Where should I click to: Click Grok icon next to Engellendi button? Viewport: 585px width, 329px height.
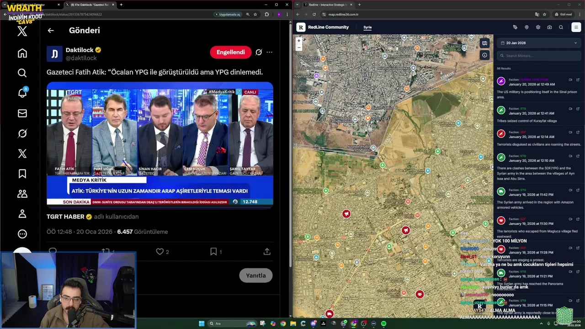[259, 52]
